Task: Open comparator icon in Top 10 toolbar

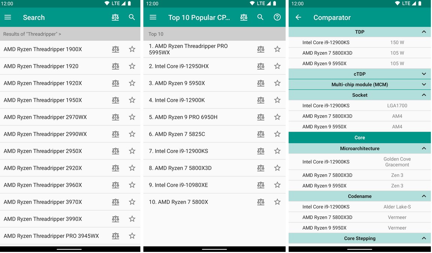Action: [x=244, y=17]
